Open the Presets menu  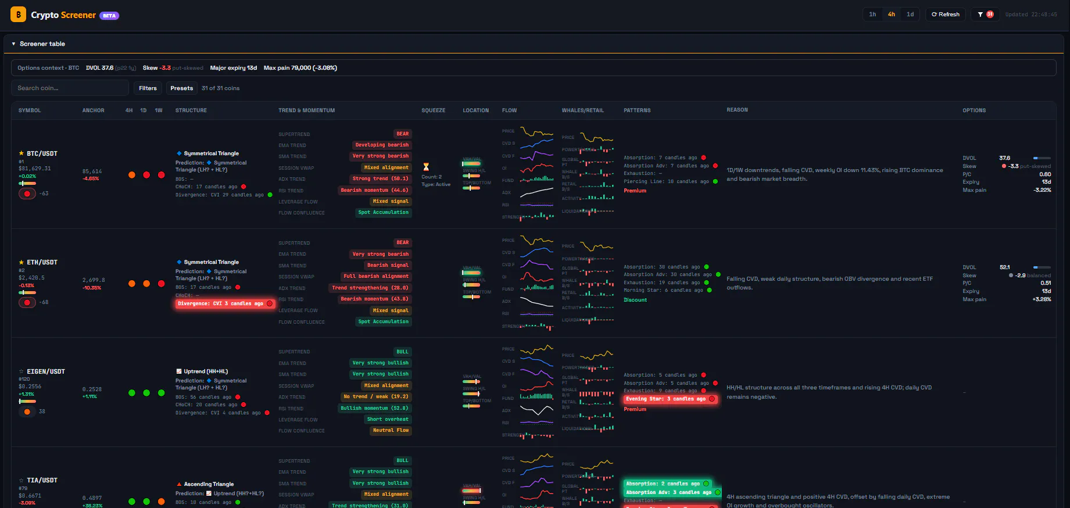tap(181, 88)
